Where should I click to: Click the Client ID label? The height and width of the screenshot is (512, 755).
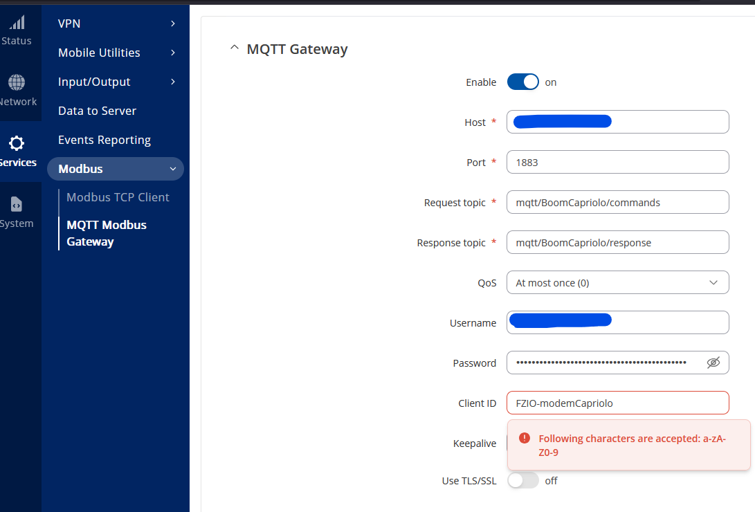(x=477, y=403)
